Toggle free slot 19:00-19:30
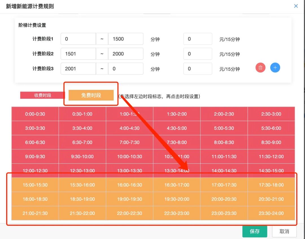The width and height of the screenshot is (305, 239). [130, 199]
